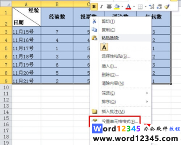Click copy pages icon

[x=94, y=29]
